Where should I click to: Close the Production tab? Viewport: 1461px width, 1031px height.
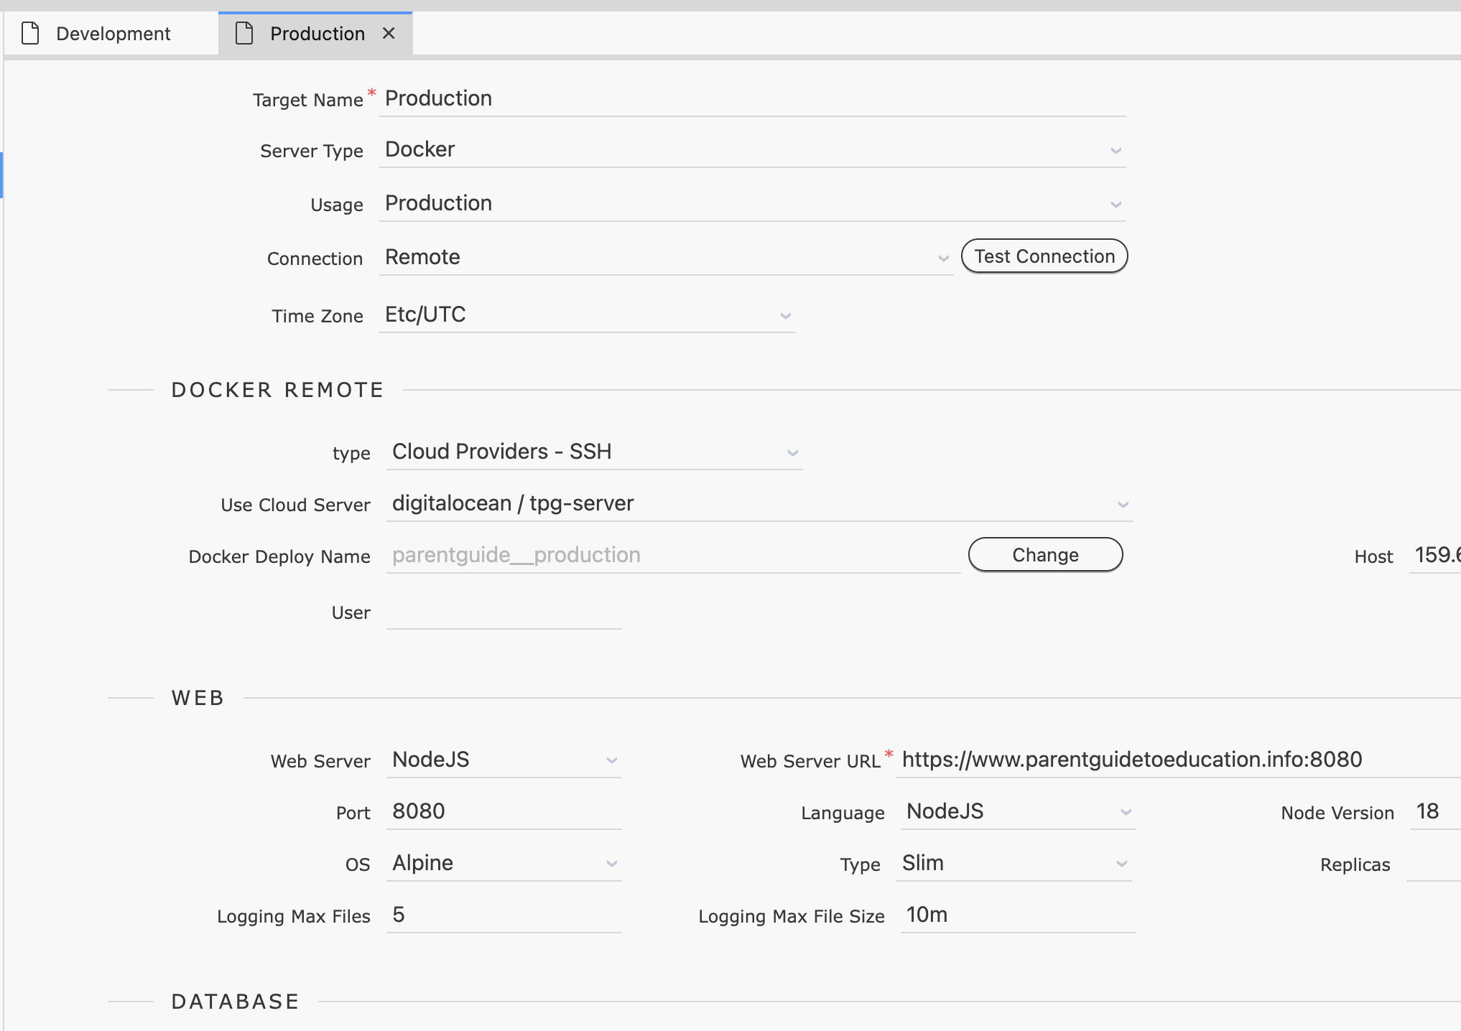[x=389, y=33]
